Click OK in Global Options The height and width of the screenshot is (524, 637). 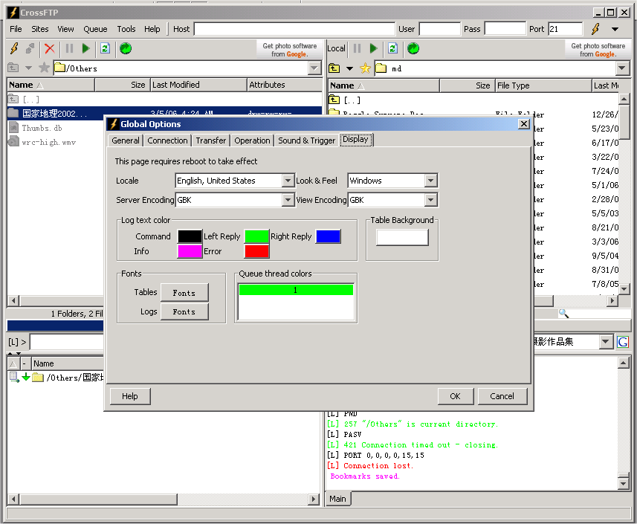[456, 396]
